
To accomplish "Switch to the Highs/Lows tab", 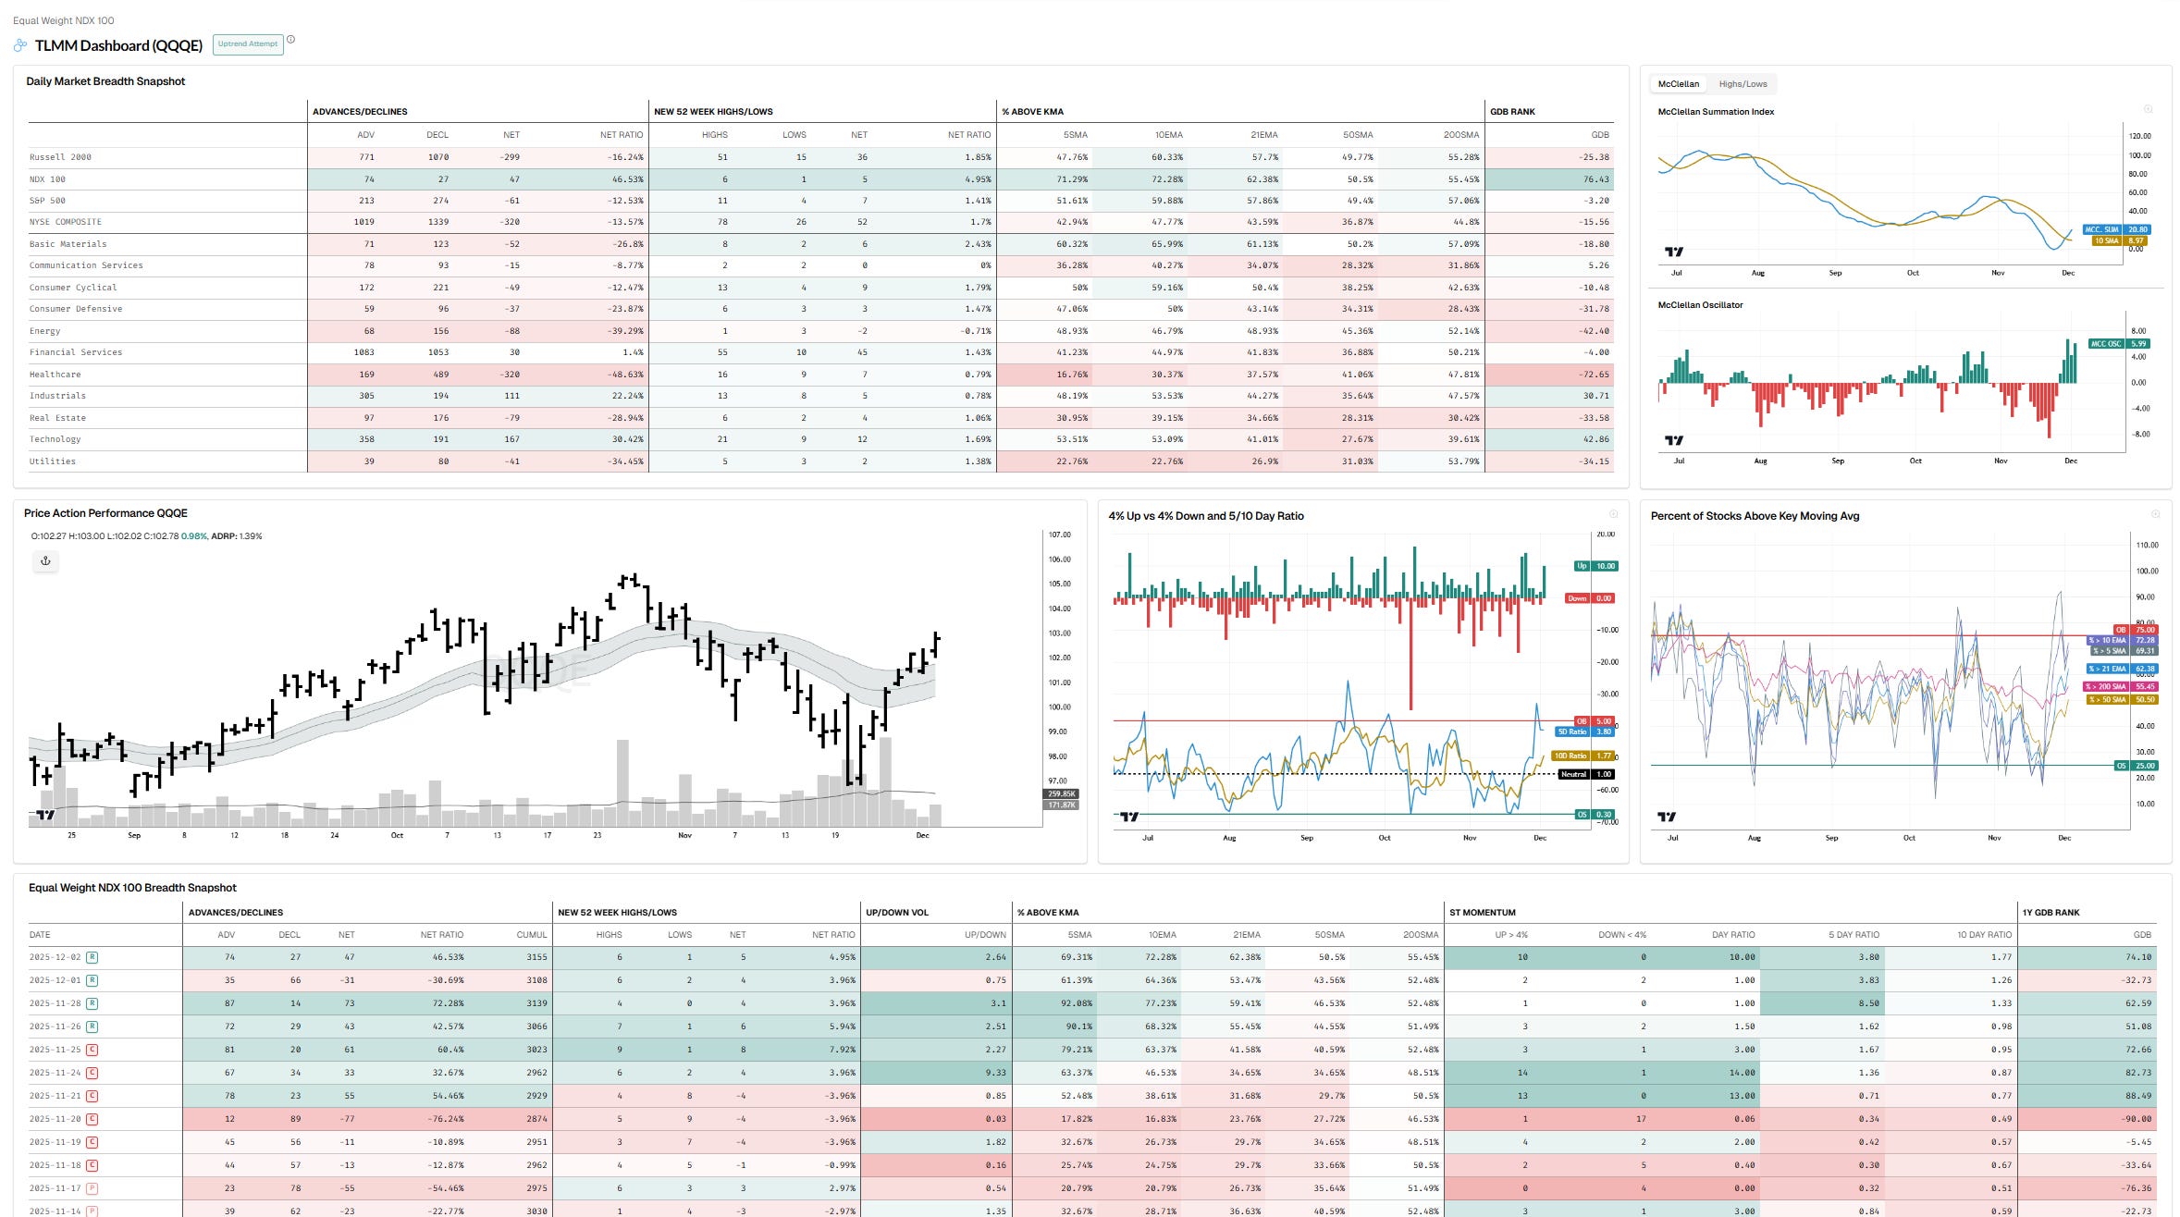I will [1743, 84].
